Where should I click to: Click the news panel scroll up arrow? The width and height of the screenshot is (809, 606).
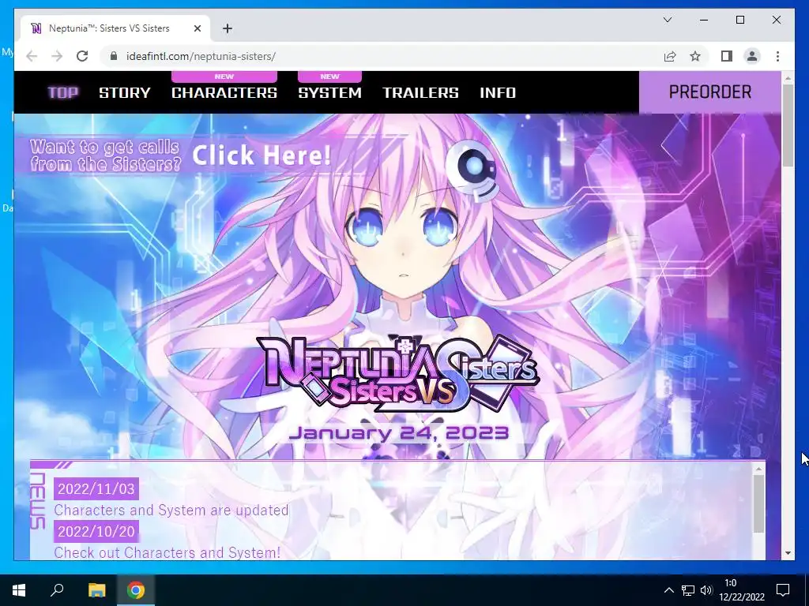[x=758, y=469]
